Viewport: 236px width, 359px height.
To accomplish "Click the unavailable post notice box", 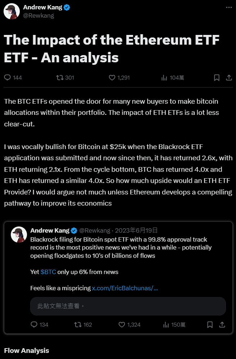I will coord(128,306).
